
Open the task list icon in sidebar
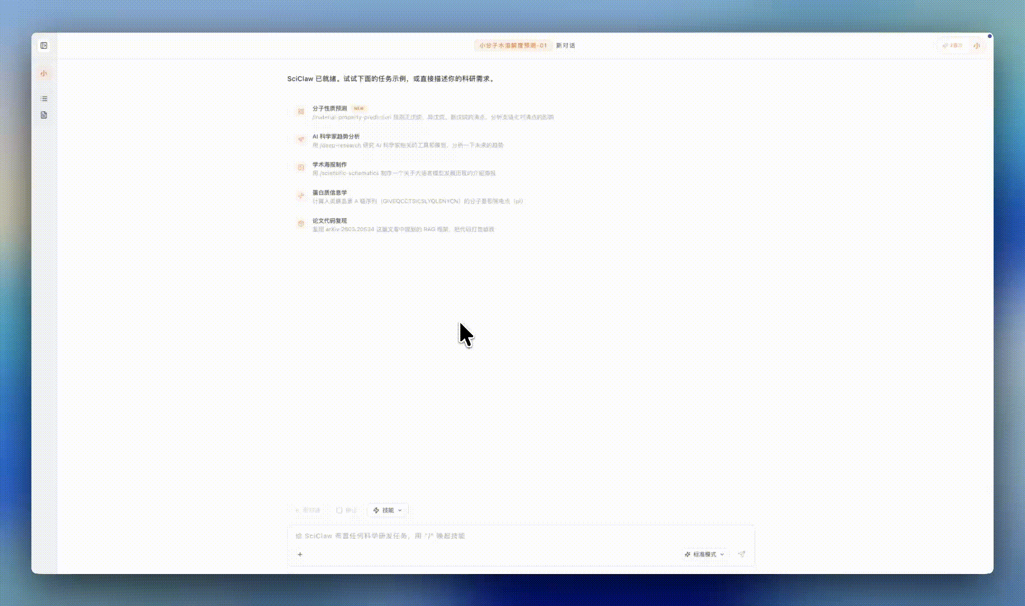(x=44, y=99)
